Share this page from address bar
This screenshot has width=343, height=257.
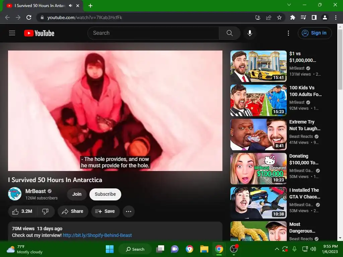tap(269, 17)
